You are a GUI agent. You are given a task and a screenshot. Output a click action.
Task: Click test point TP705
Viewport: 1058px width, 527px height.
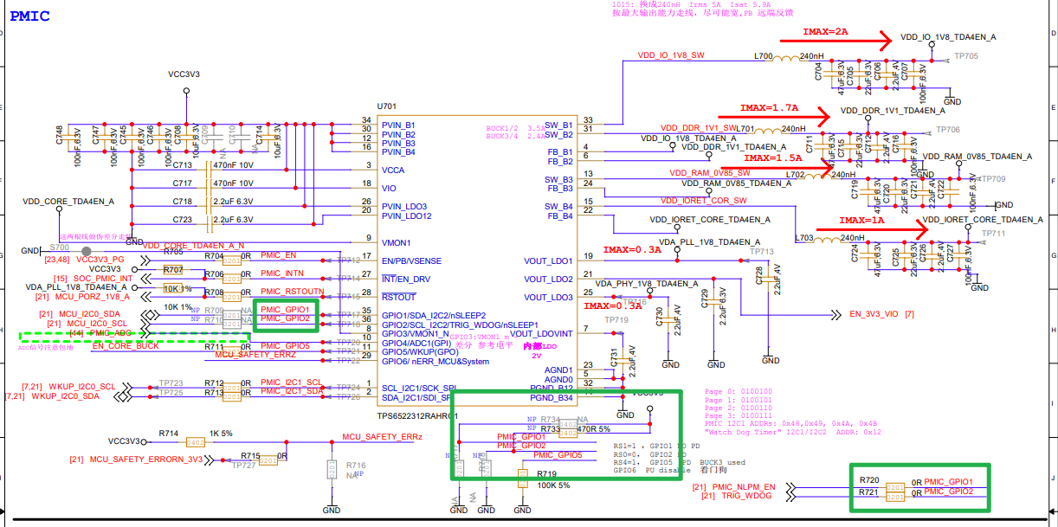point(965,55)
